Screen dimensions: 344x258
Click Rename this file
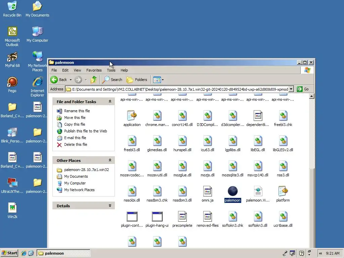click(77, 111)
